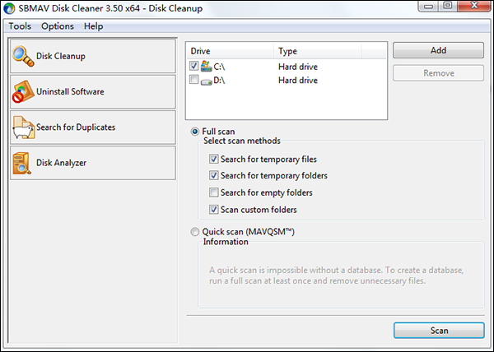Start the Scan button

pos(439,331)
